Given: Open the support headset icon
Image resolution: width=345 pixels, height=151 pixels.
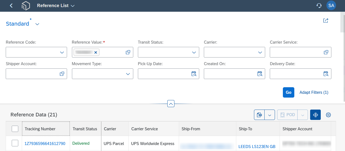Looking at the screenshot, I should pos(319,5).
